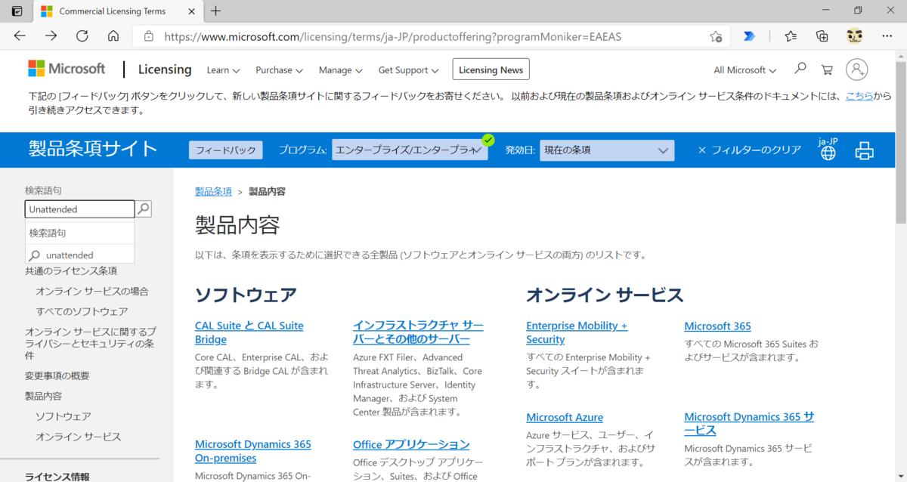Click the Microsoft site search magnifier

(x=800, y=69)
